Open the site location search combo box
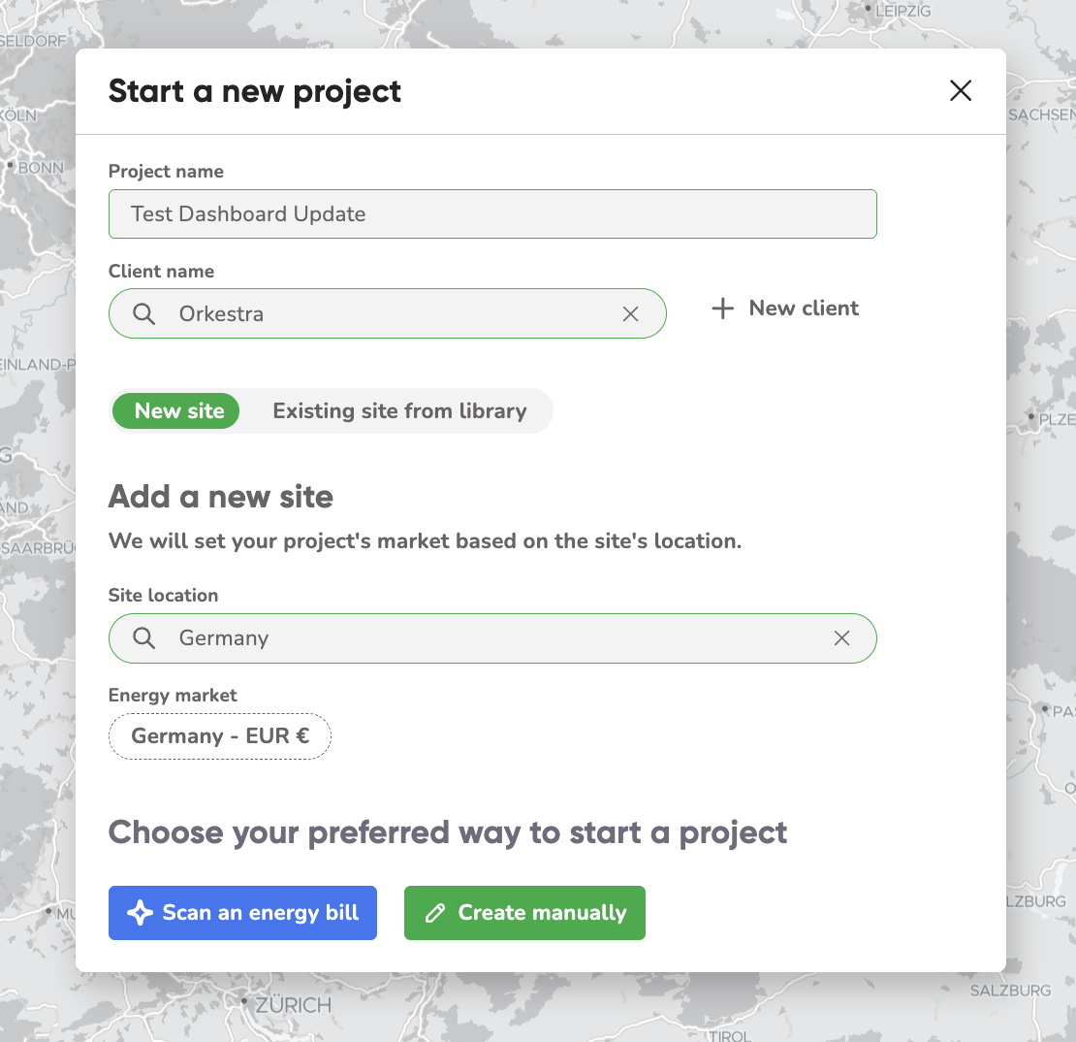The height and width of the screenshot is (1042, 1076). 492,638
